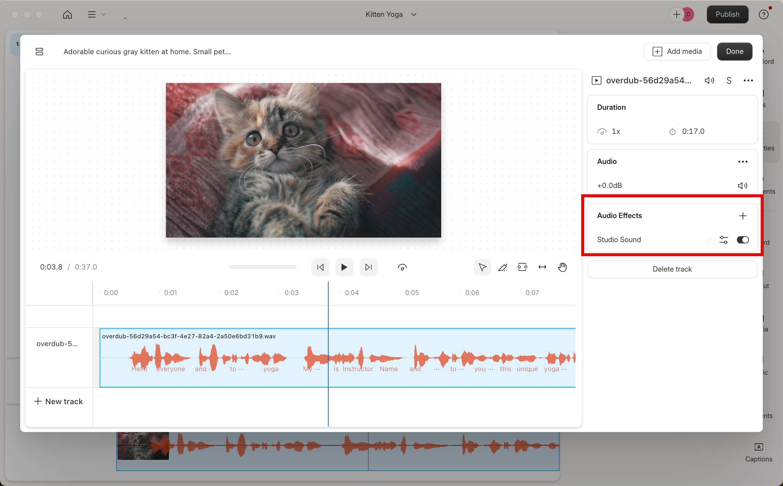Click the timeline zoom slider
783x486 pixels.
coord(262,267)
